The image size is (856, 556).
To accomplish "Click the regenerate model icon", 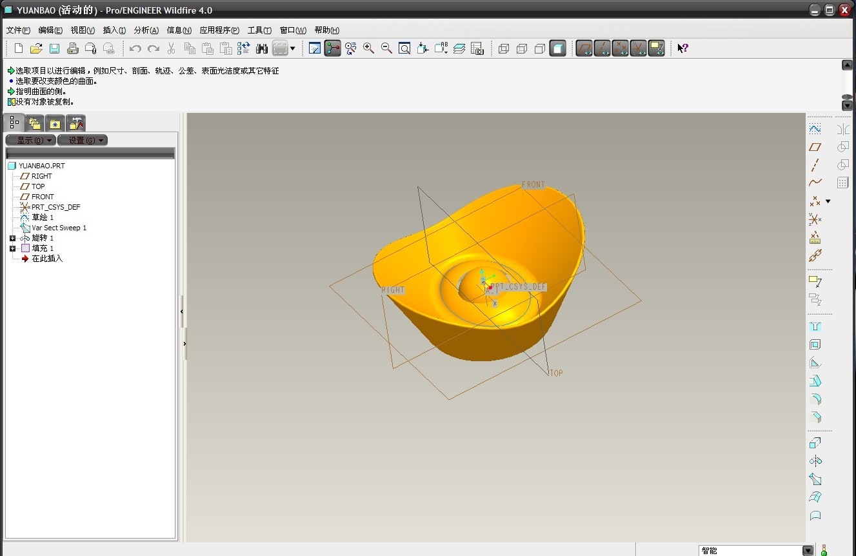I will (243, 48).
